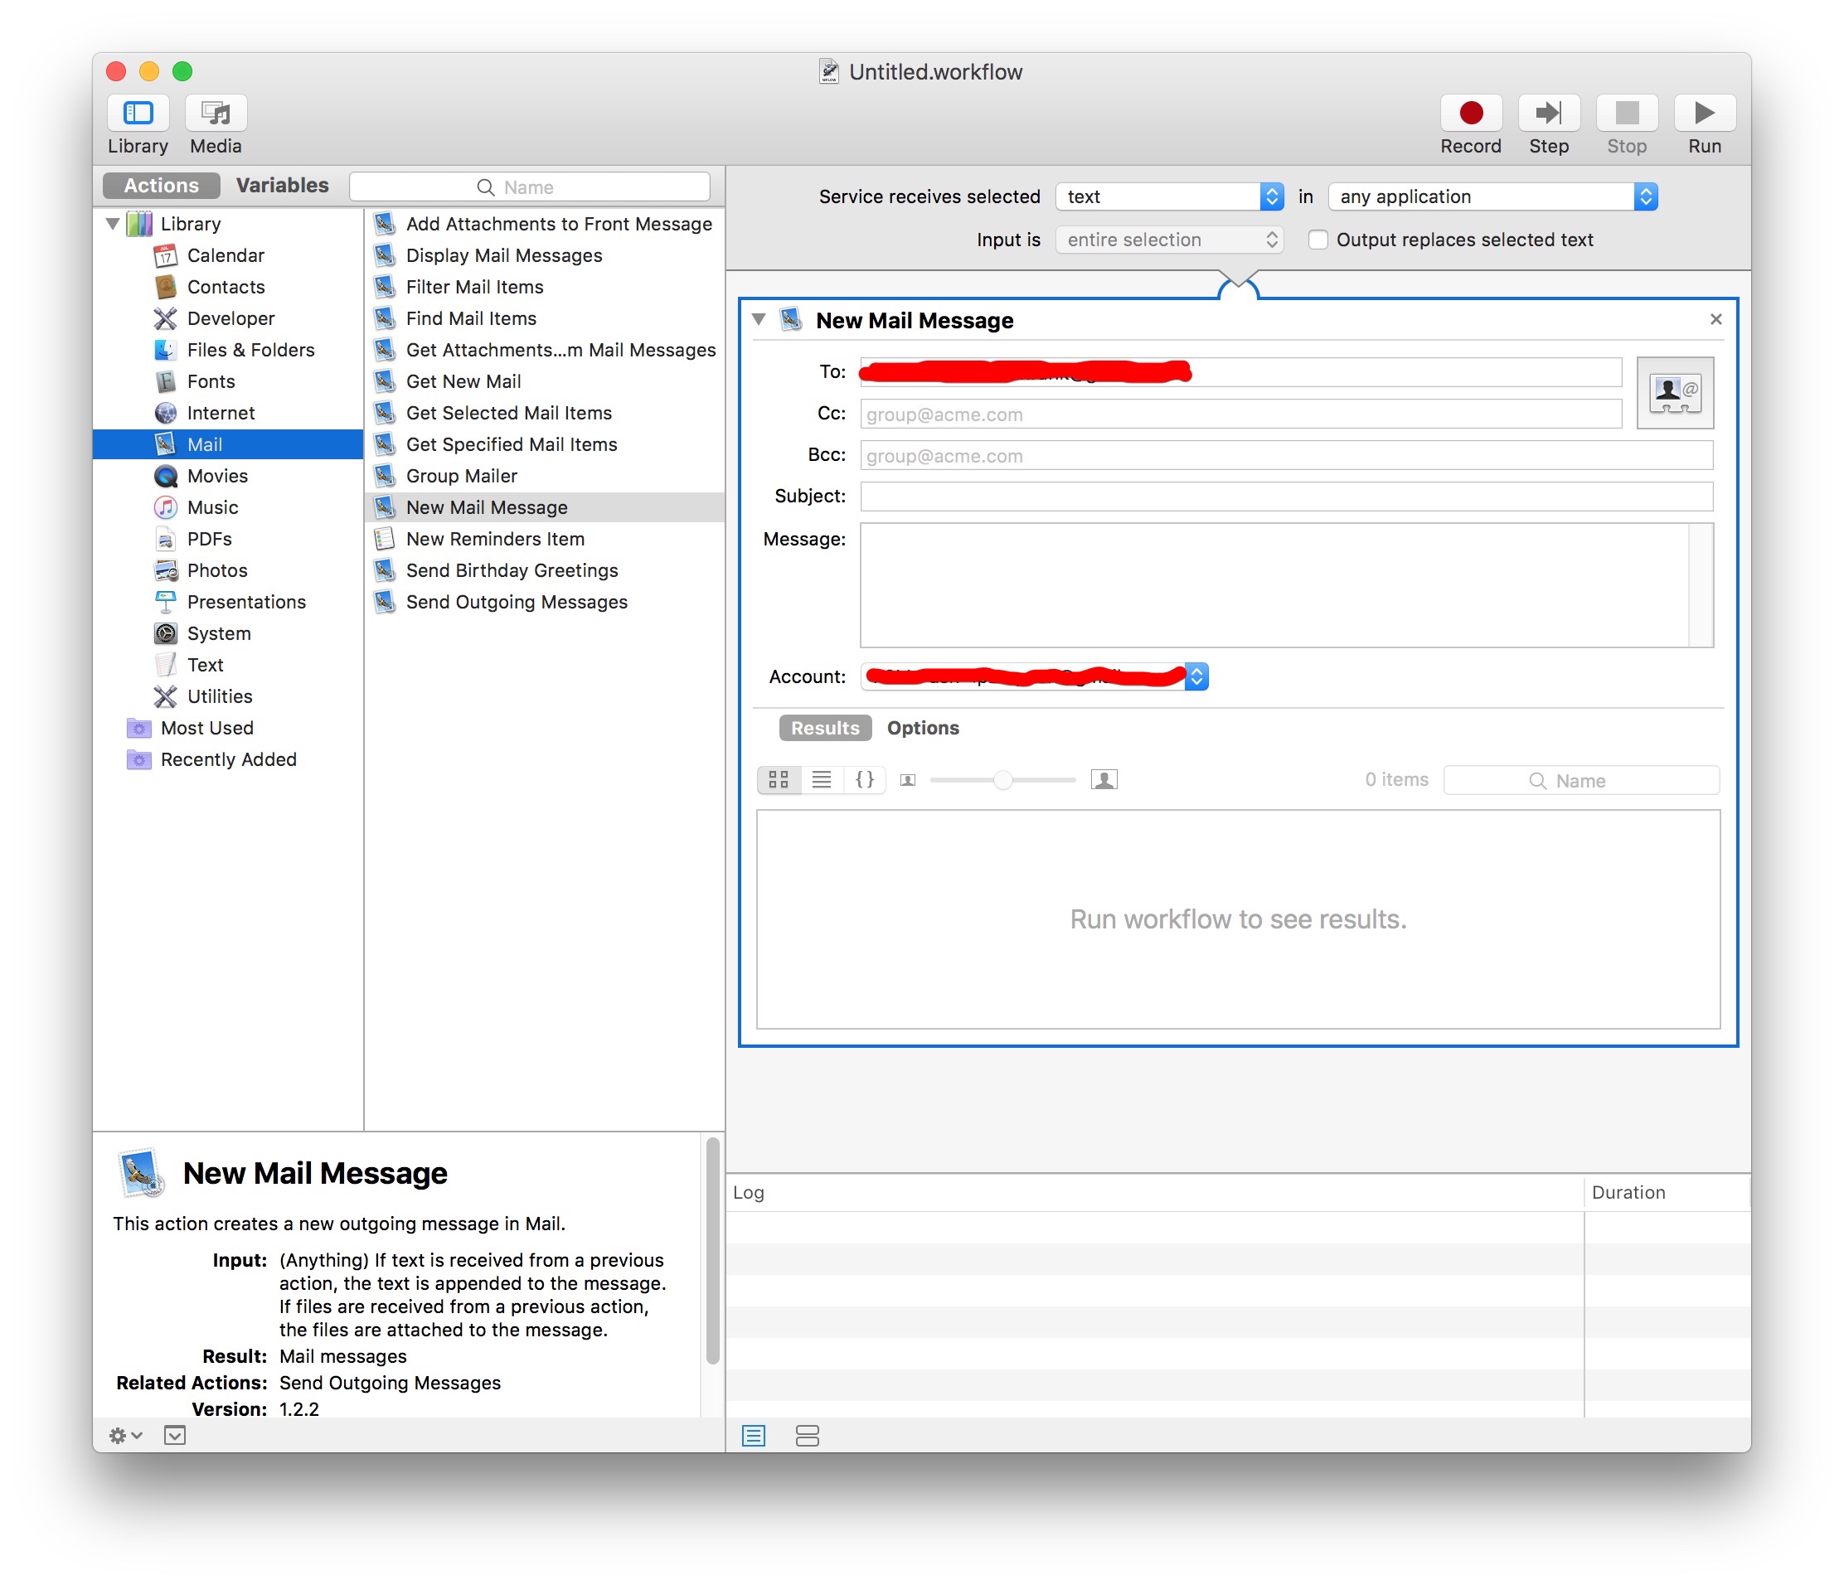Open the Recently Added smart folder
The height and width of the screenshot is (1585, 1844).
point(228,760)
